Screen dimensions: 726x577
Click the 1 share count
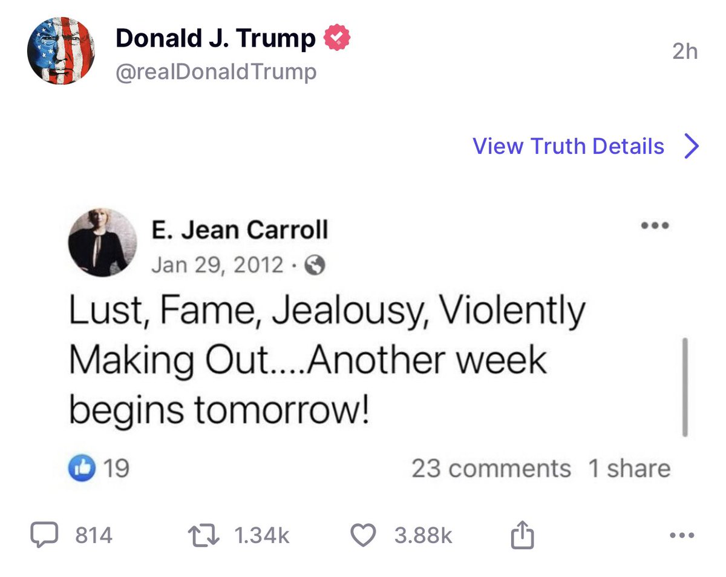pos(629,469)
